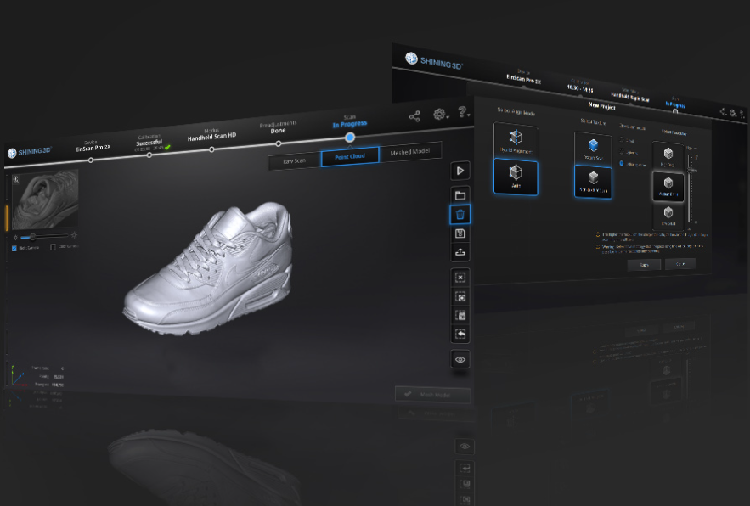Click the Handheld Rapid Scan step, back window

pyautogui.click(x=630, y=97)
